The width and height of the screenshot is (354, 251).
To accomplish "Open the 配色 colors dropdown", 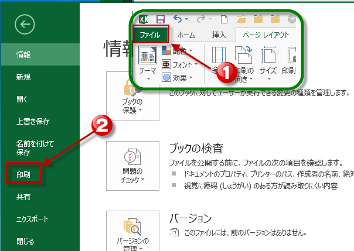I will 177,51.
